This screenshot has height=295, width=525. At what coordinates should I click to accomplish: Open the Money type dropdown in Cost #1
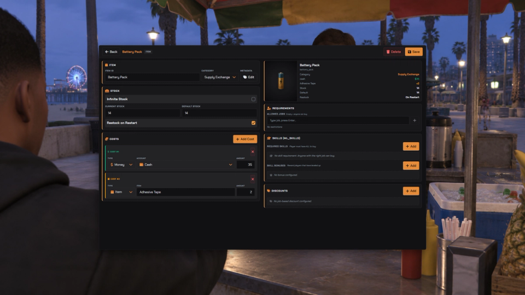pyautogui.click(x=121, y=164)
